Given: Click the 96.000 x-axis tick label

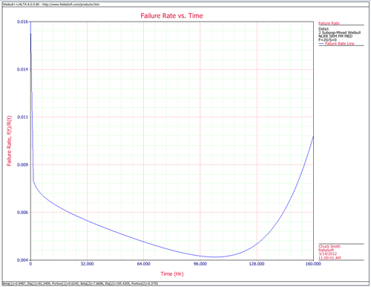Looking at the screenshot, I should [200, 264].
